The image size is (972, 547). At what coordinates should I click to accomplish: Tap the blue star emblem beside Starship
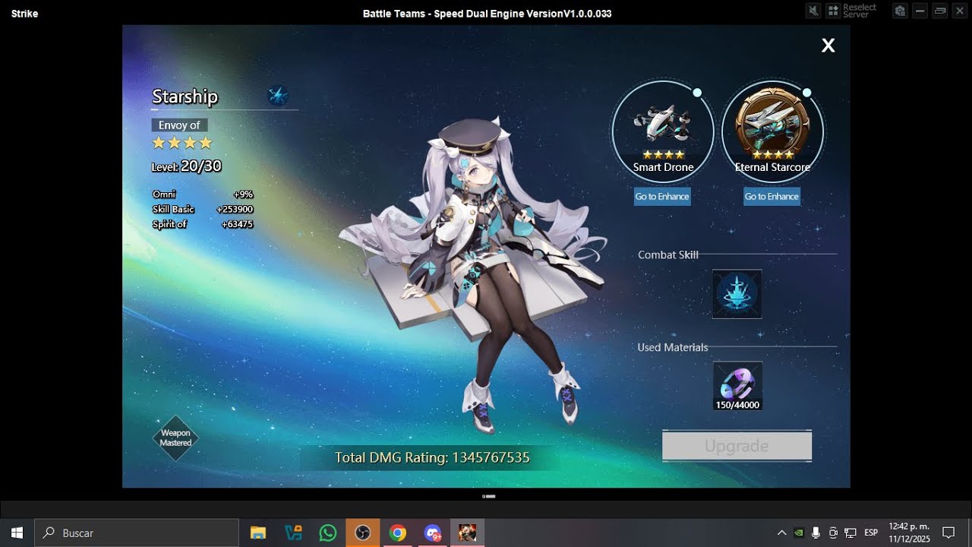click(278, 96)
